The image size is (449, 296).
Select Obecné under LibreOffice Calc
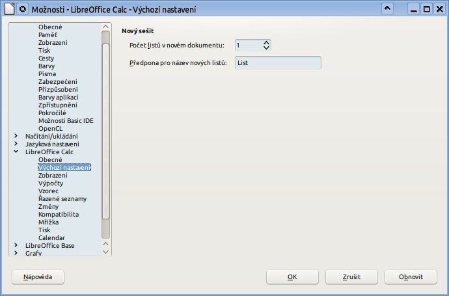pyautogui.click(x=50, y=159)
